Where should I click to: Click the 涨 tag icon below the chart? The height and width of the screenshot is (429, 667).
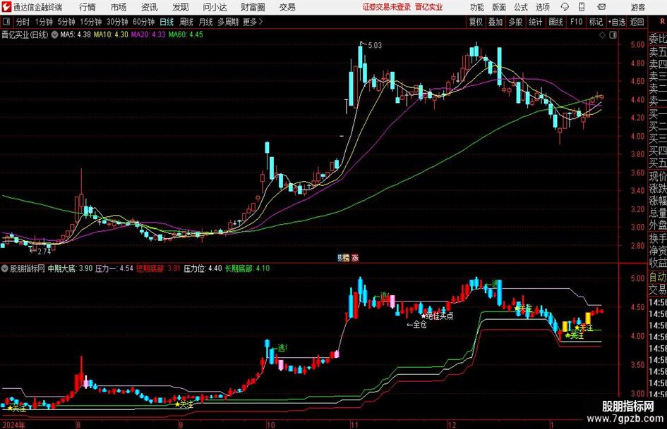[355, 257]
